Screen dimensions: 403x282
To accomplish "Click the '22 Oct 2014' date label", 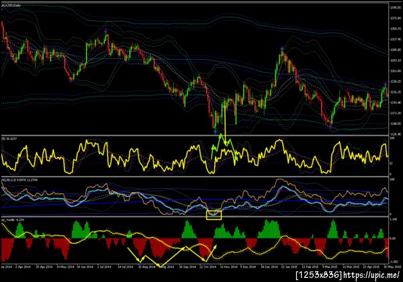I will click(x=208, y=267).
